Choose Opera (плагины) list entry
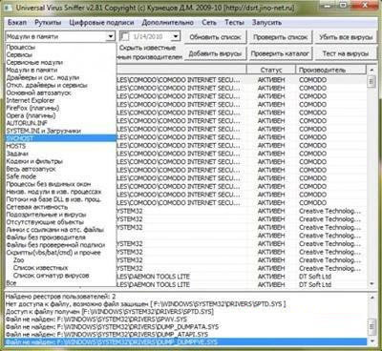382x351 pixels. coord(60,115)
